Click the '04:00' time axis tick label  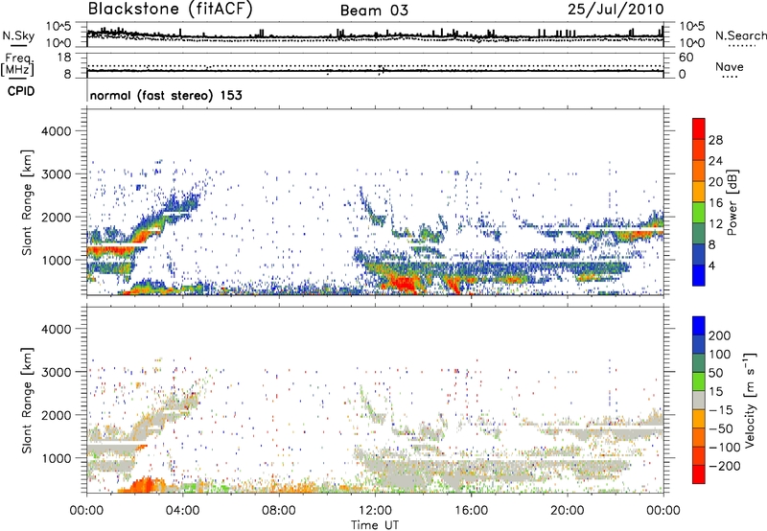(182, 511)
